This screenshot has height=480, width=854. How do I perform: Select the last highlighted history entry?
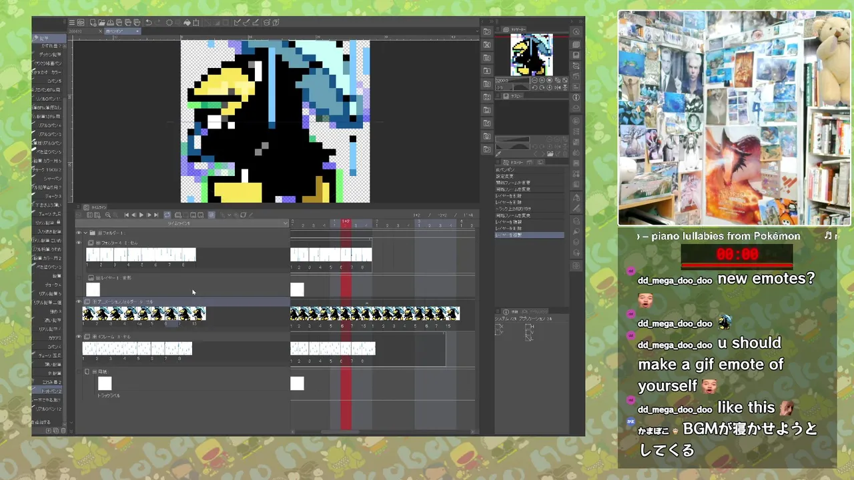(x=530, y=235)
